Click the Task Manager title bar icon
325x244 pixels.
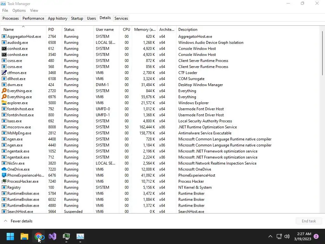pos(3,3)
